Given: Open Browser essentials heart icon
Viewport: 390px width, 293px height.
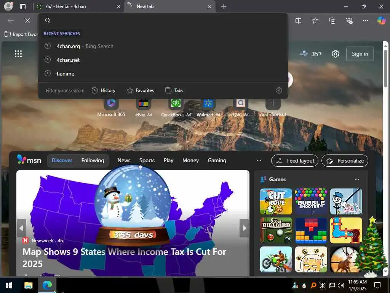Looking at the screenshot, I should point(349,21).
